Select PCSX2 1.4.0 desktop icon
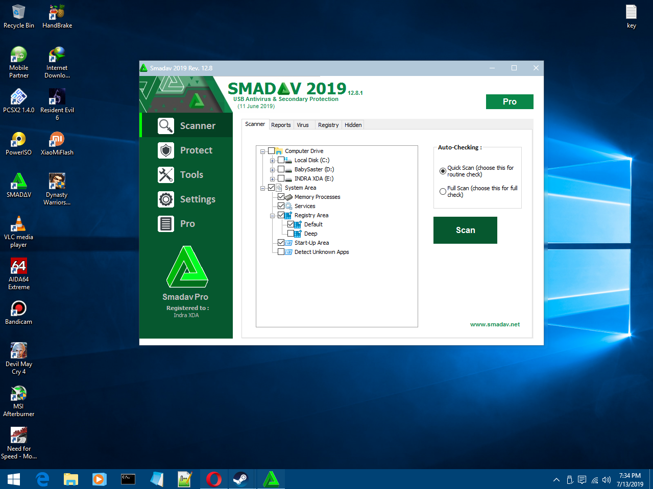This screenshot has height=489, width=653. (x=19, y=101)
